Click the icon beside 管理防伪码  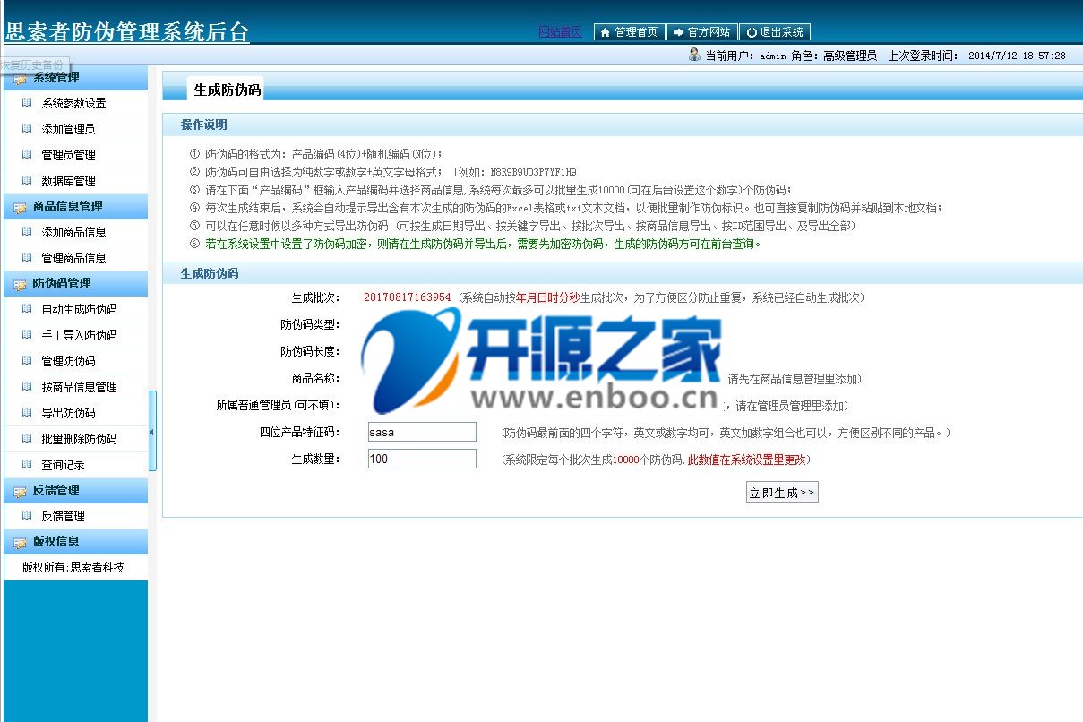coord(27,361)
